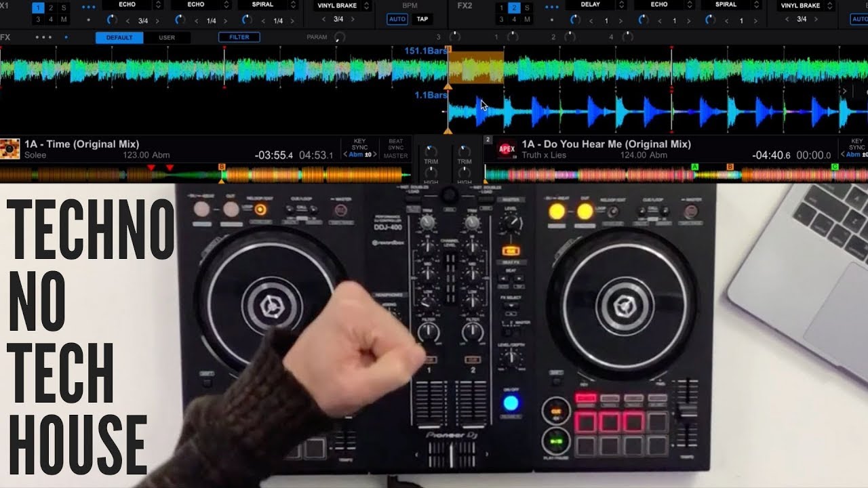This screenshot has width=868, height=488.
Task: Decrease FX2 DELAY beat value
Action: point(592,21)
